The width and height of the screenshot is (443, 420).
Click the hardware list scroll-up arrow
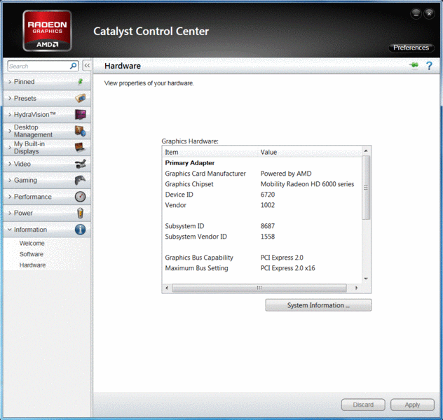point(366,150)
